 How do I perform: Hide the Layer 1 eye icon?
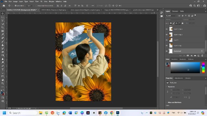(x=166, y=40)
